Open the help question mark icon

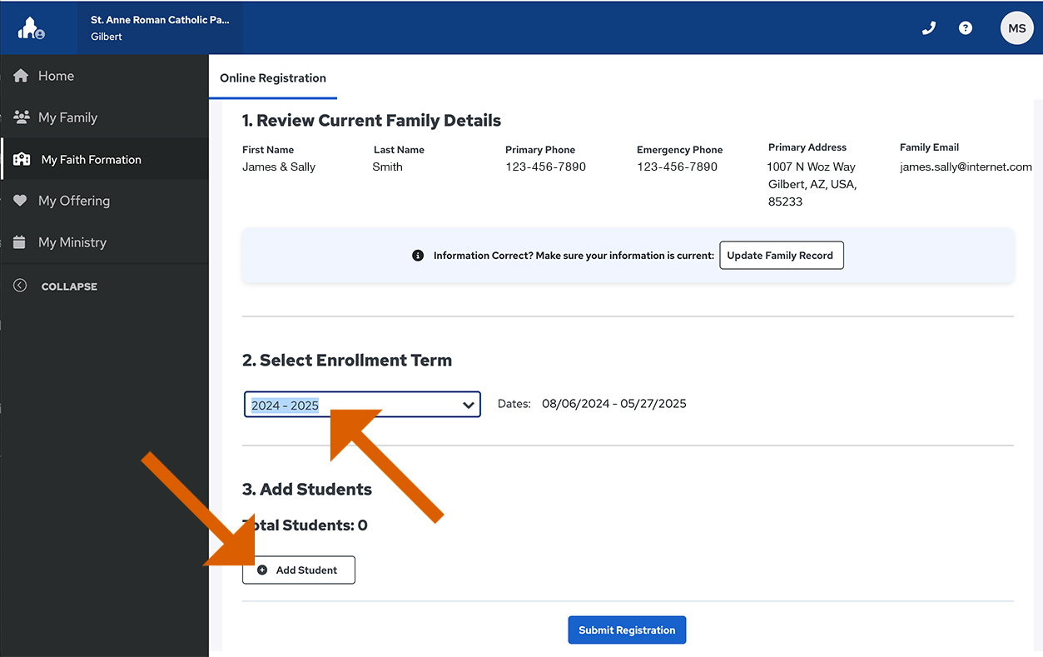(x=966, y=27)
